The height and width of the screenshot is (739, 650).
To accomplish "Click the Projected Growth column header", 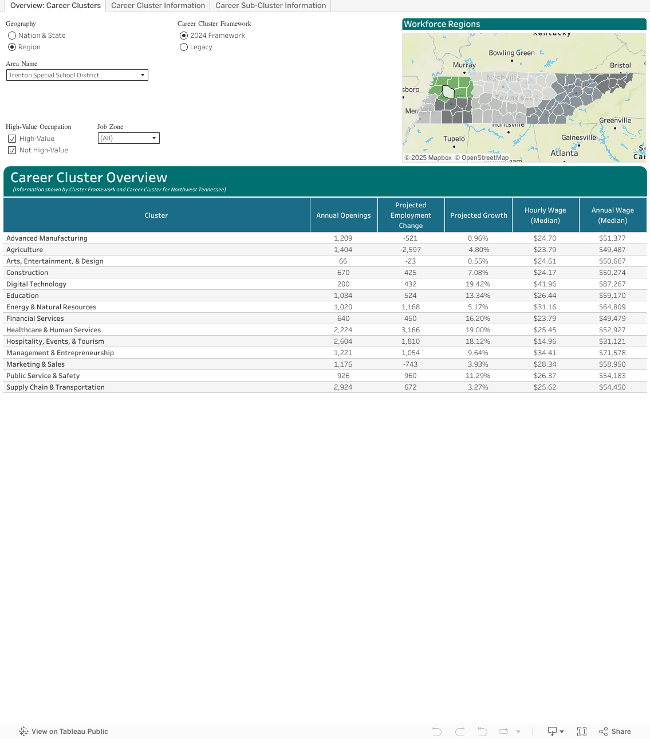I will click(479, 215).
